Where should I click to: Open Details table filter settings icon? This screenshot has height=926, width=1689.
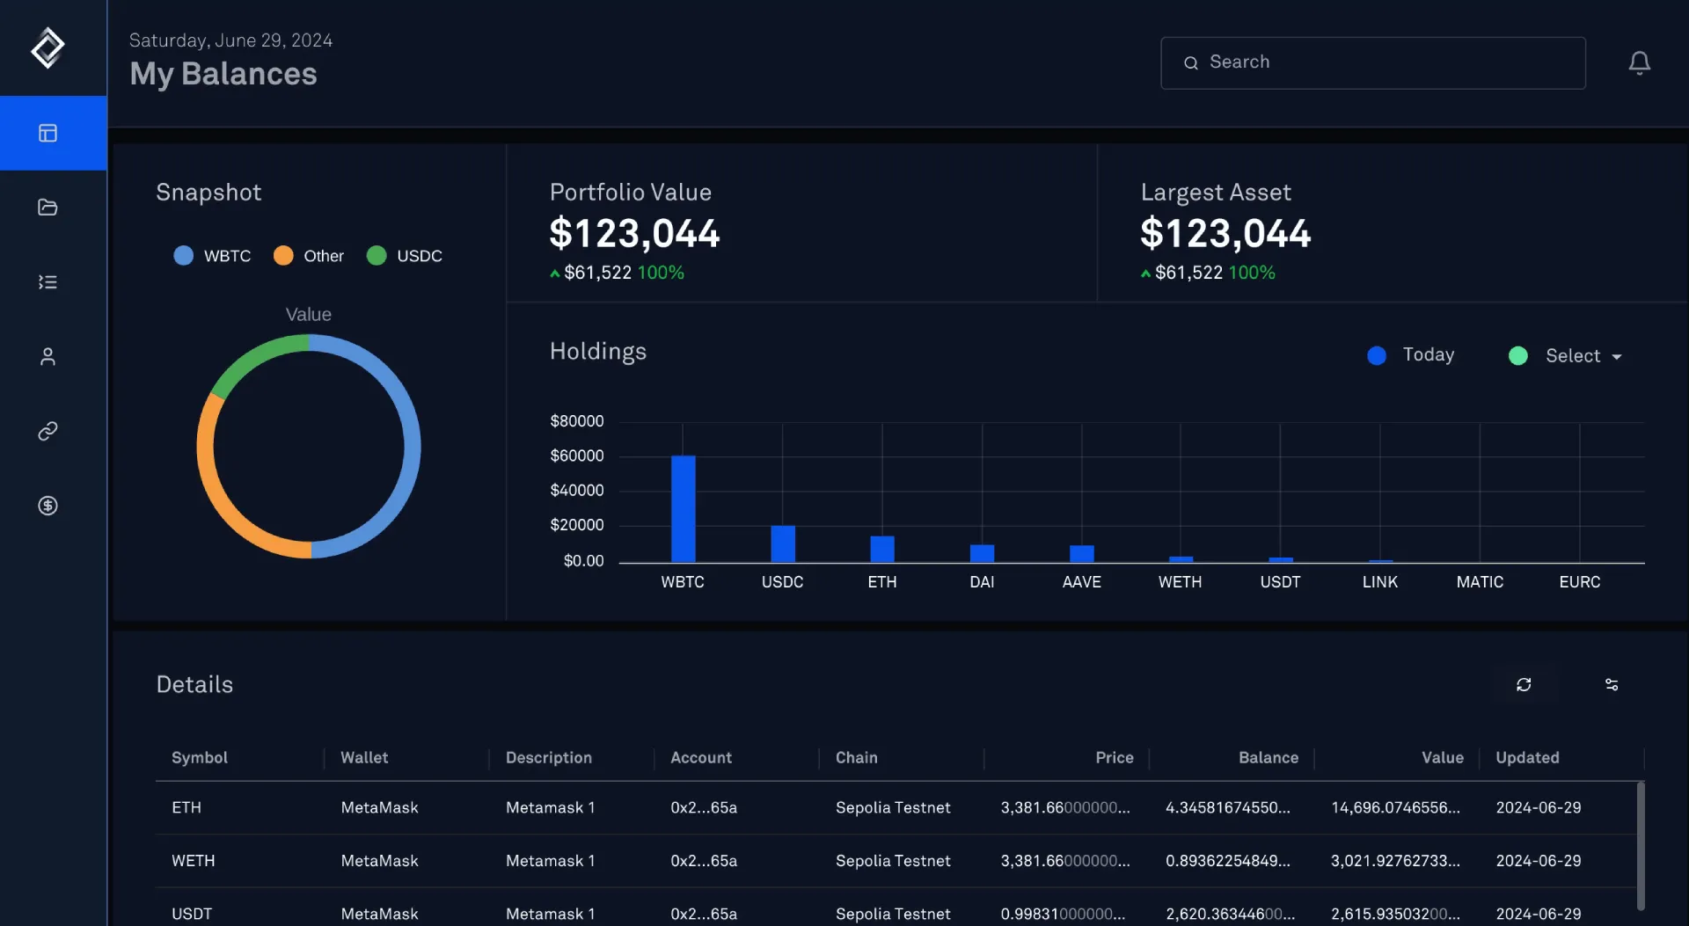click(1612, 684)
